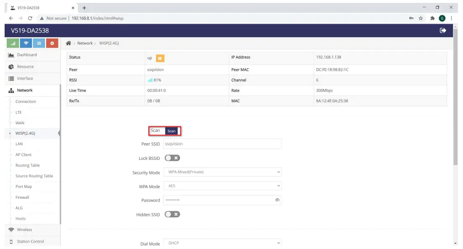Click the light blue list icon button
Image resolution: width=463 pixels, height=249 pixels.
click(39, 44)
